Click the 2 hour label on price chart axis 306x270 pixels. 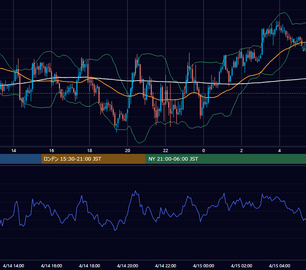click(x=241, y=151)
